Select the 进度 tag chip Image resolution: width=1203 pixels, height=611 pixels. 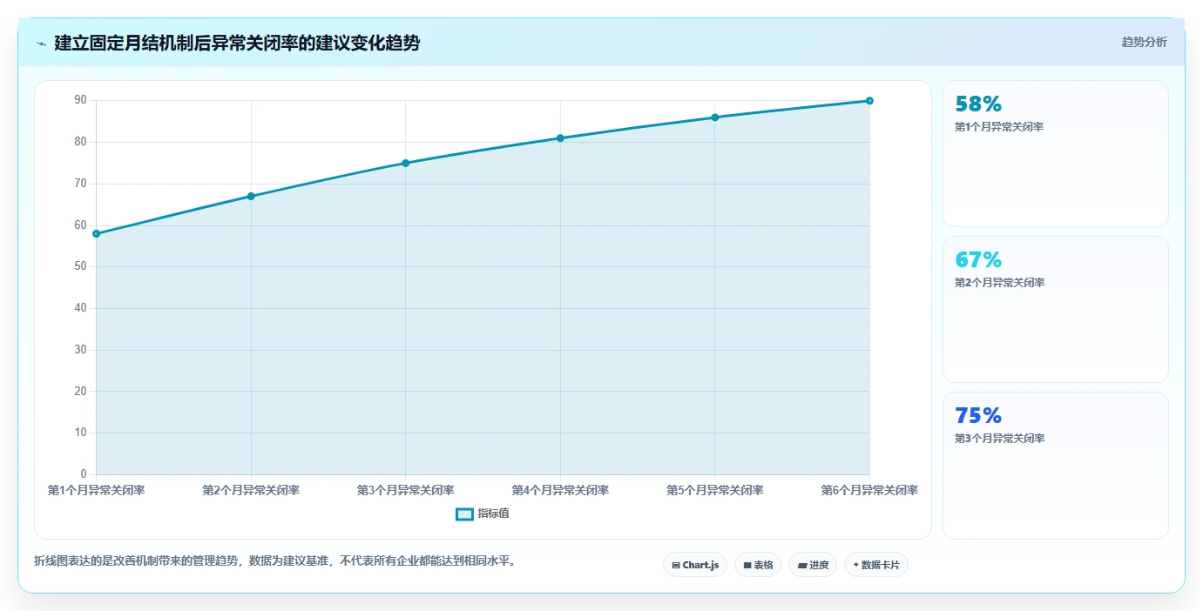pos(813,565)
